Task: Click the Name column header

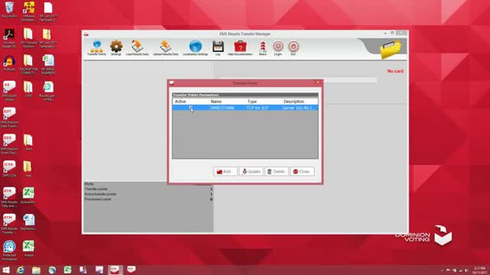Action: 216,102
